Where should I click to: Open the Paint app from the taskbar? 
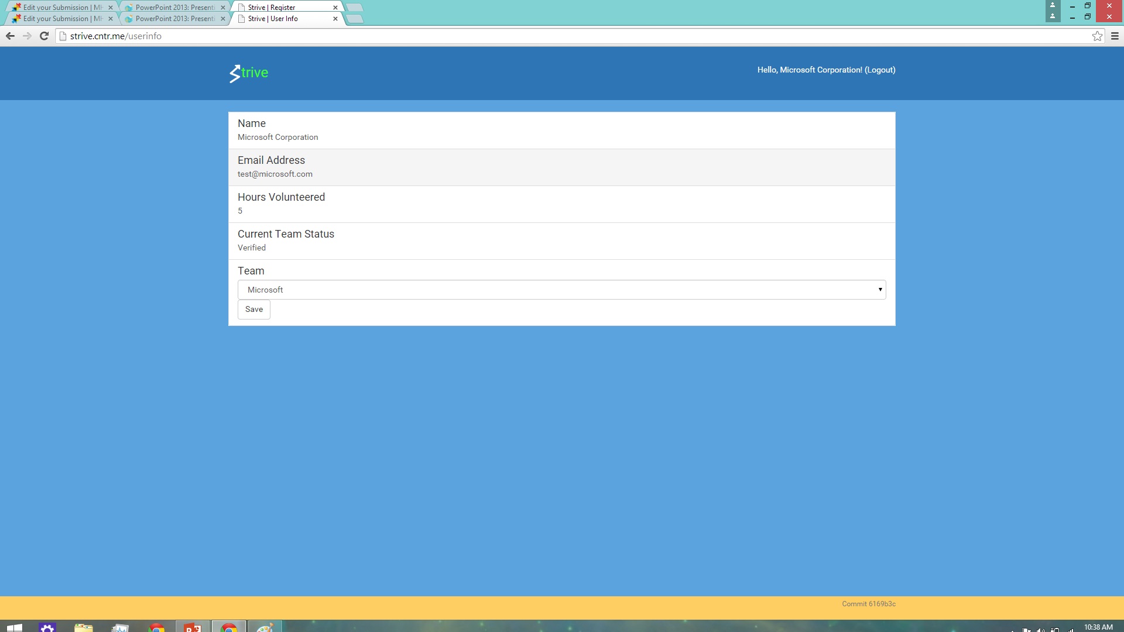[265, 627]
